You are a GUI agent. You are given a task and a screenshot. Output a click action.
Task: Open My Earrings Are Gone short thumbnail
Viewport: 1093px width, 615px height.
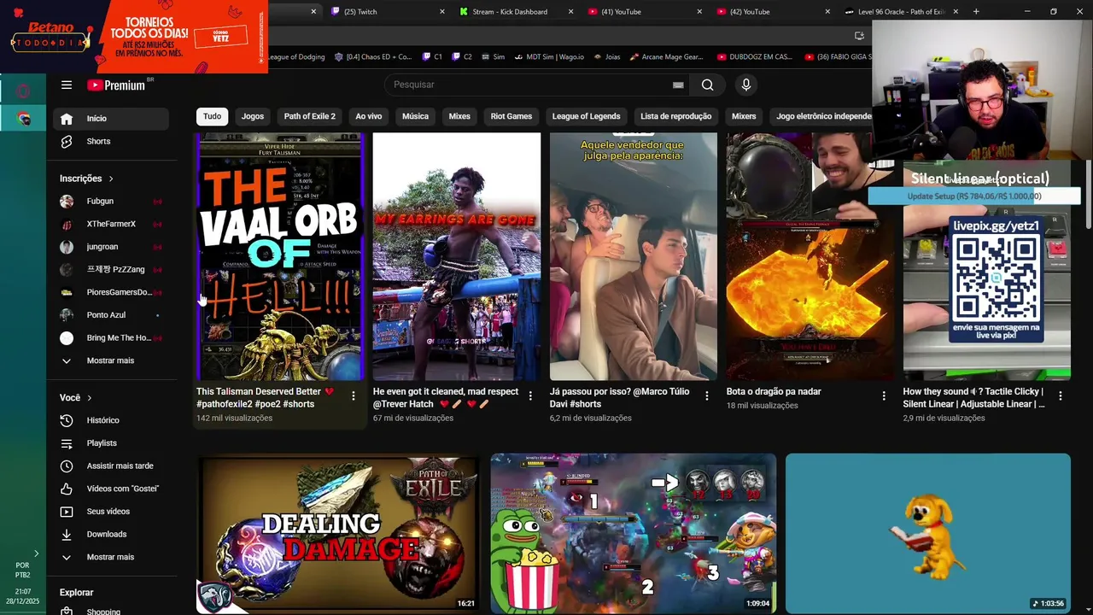pos(457,256)
